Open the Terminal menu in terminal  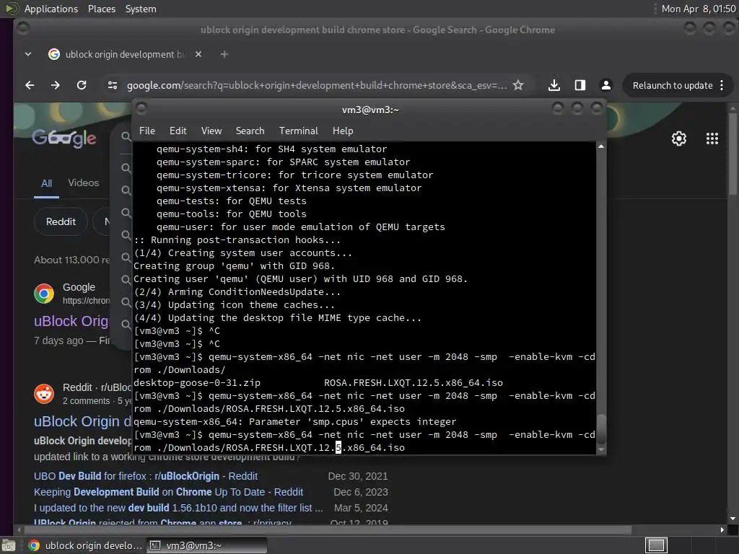coord(298,131)
